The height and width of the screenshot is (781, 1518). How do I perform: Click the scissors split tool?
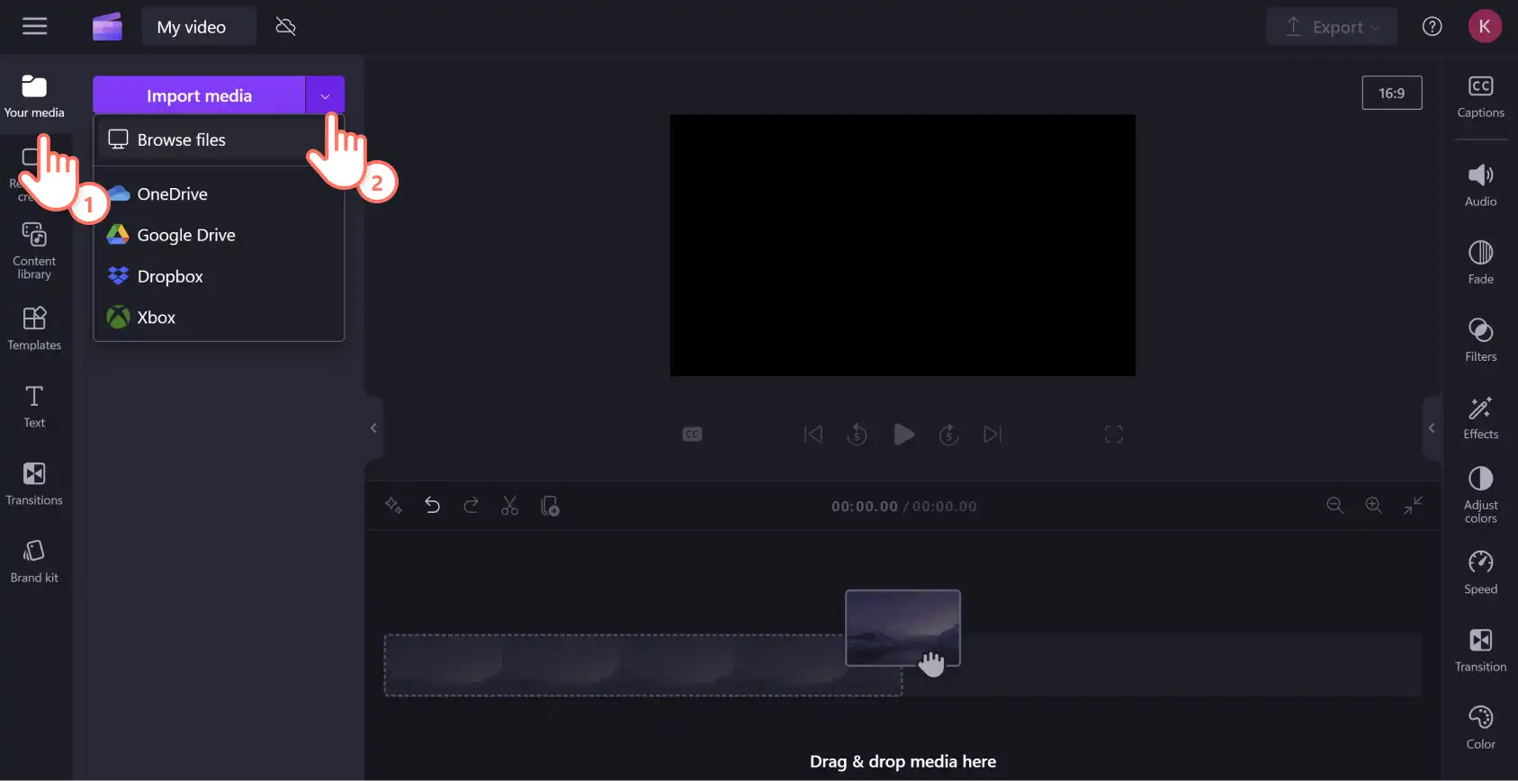[x=510, y=506]
